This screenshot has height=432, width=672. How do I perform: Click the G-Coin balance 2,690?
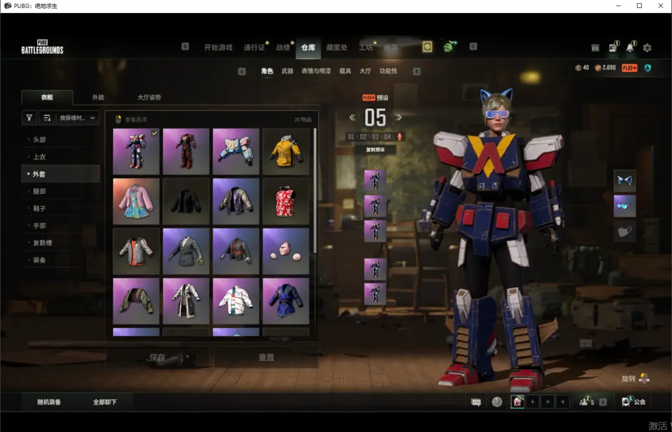point(605,68)
